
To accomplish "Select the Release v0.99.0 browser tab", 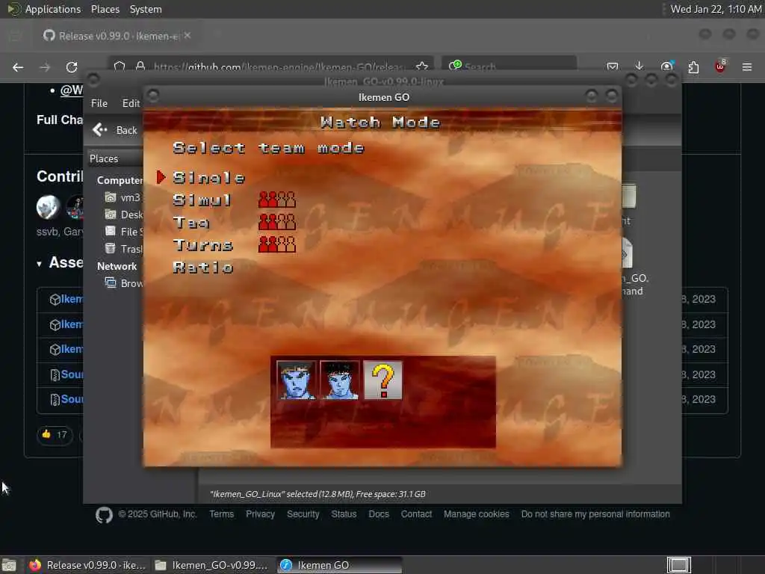I will [117, 36].
